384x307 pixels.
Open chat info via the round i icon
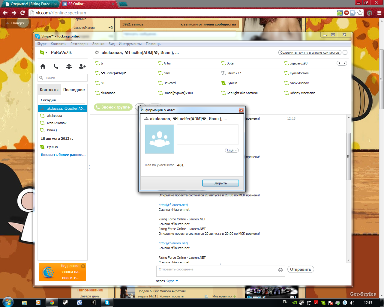pyautogui.click(x=345, y=52)
